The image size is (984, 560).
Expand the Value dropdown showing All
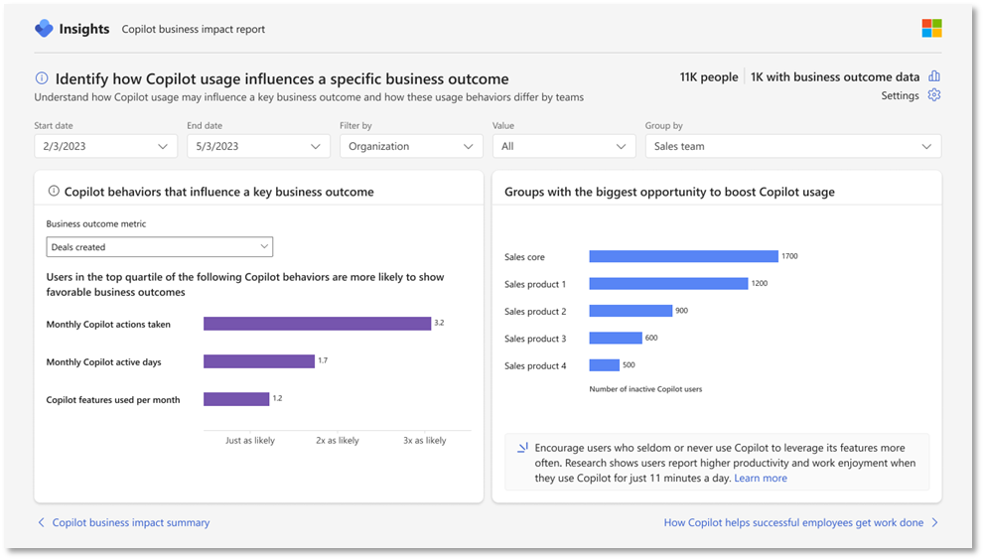(x=564, y=146)
